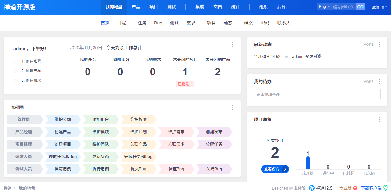391x193 pixels.
Task: Open the 我的待办 block's three-dot menu
Action: [x=380, y=81]
